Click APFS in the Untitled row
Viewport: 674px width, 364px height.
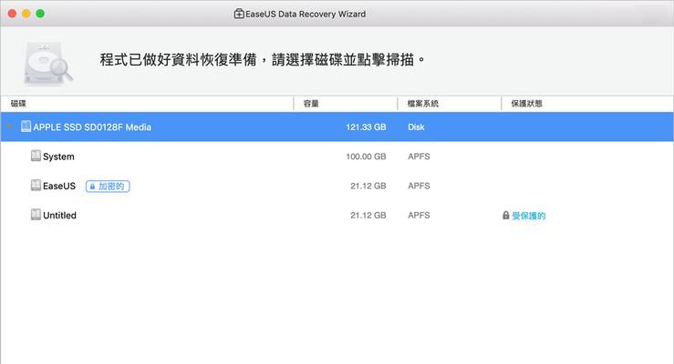coord(419,216)
